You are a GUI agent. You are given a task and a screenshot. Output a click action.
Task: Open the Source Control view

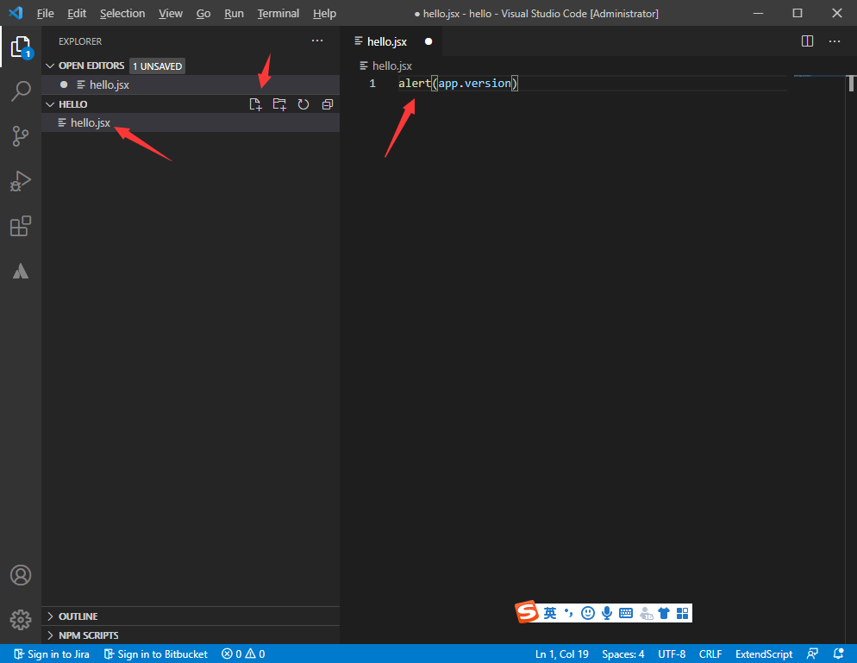(21, 136)
